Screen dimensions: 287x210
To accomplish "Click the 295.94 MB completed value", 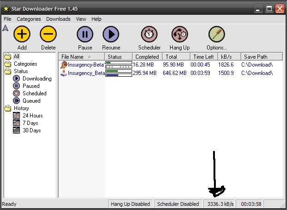I will (145, 73).
